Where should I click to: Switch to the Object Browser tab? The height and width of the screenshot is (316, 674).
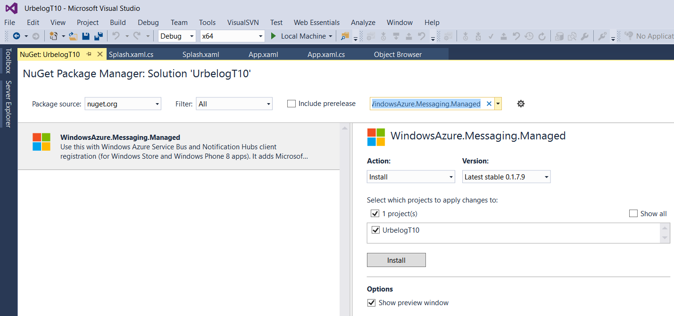[x=398, y=55]
